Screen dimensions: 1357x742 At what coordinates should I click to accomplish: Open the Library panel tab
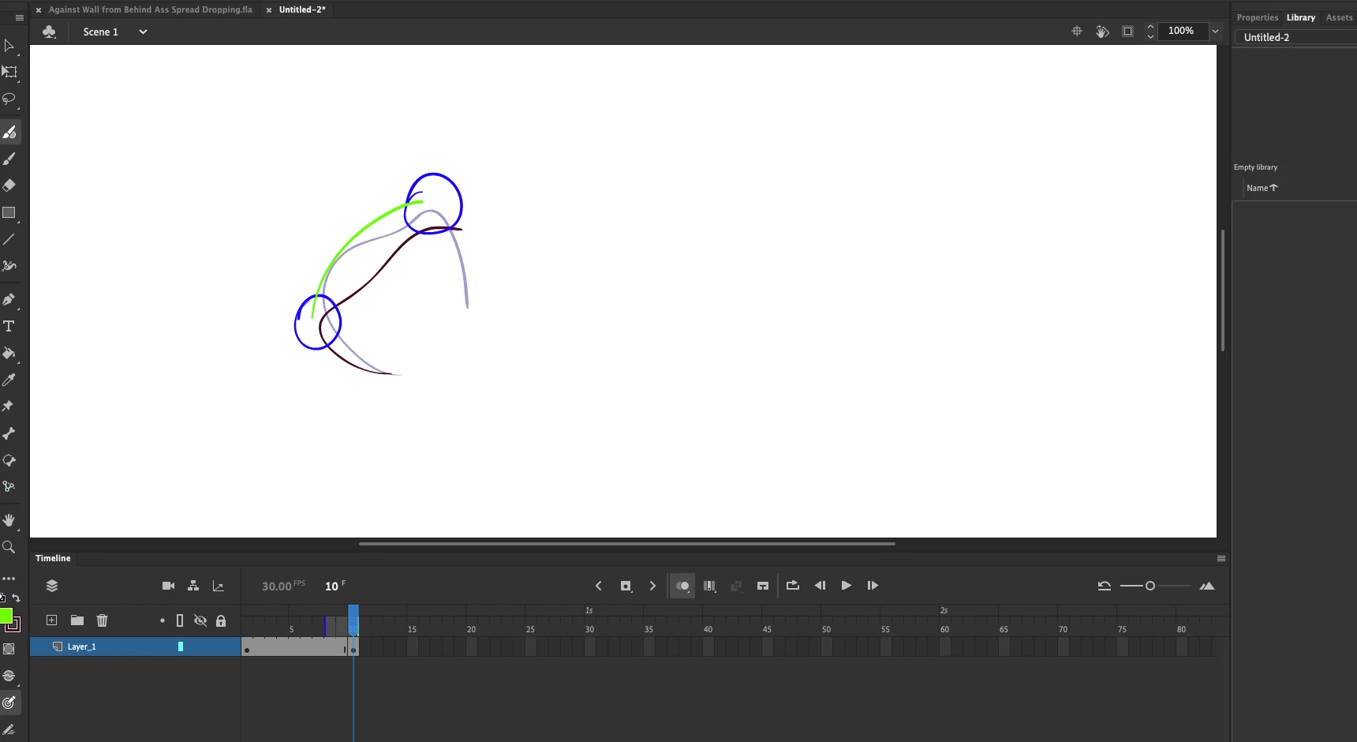pos(1301,17)
